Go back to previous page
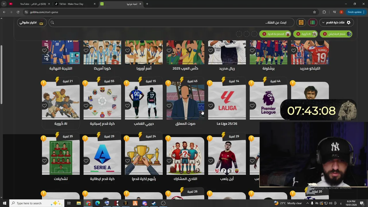The height and width of the screenshot is (207, 368). click(x=4, y=12)
